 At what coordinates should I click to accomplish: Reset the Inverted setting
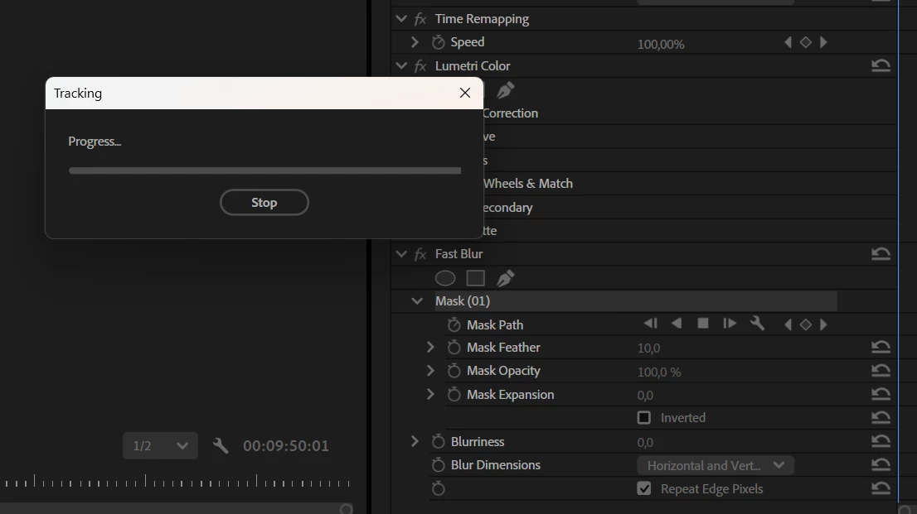(x=881, y=418)
